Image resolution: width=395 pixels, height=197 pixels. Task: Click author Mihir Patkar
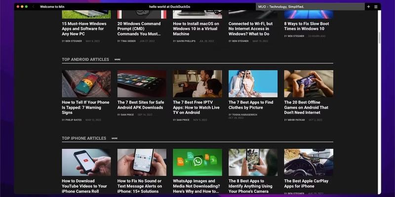296,120
